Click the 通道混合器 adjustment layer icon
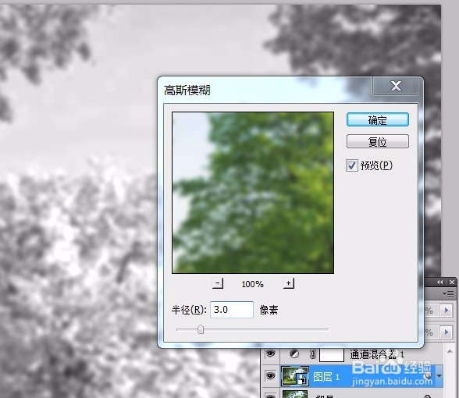Image resolution: width=459 pixels, height=398 pixels. click(294, 354)
